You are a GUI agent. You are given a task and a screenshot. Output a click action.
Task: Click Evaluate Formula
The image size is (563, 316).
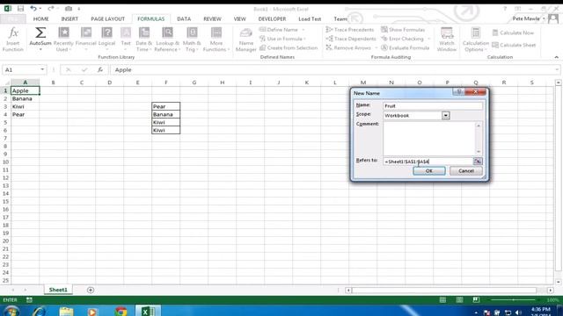pos(405,47)
